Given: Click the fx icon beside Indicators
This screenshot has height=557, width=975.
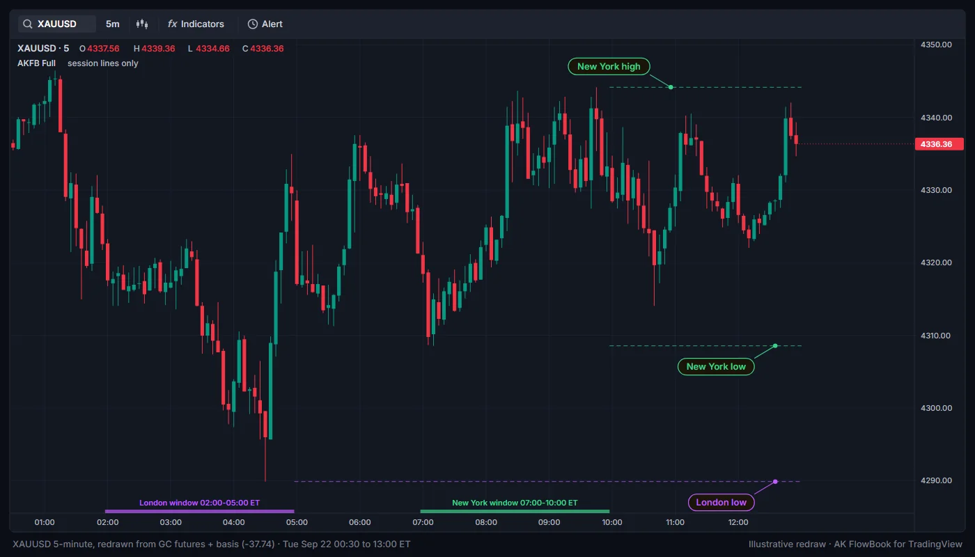Looking at the screenshot, I should pyautogui.click(x=173, y=24).
